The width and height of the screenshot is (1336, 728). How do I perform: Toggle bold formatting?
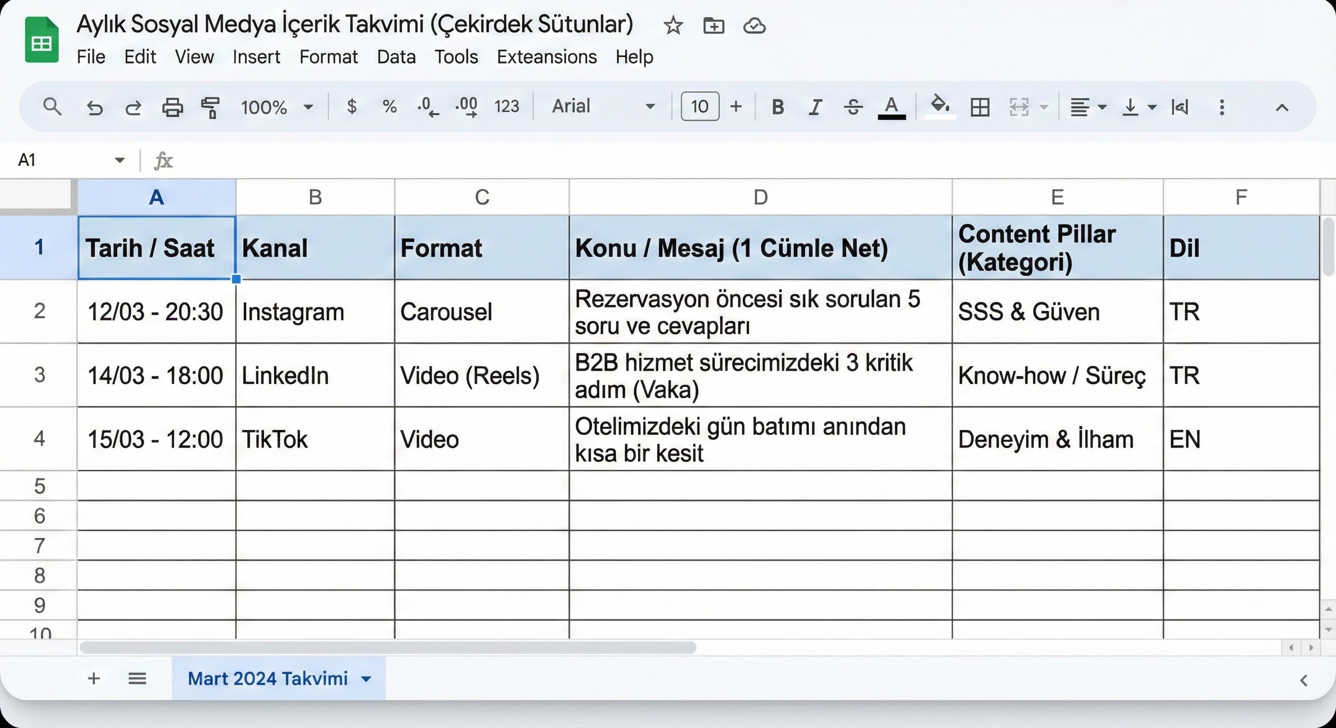(778, 107)
